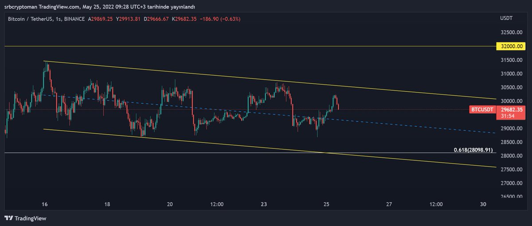Click the red BTCUSDT symbol label
The height and width of the screenshot is (226, 532).
tap(482, 109)
